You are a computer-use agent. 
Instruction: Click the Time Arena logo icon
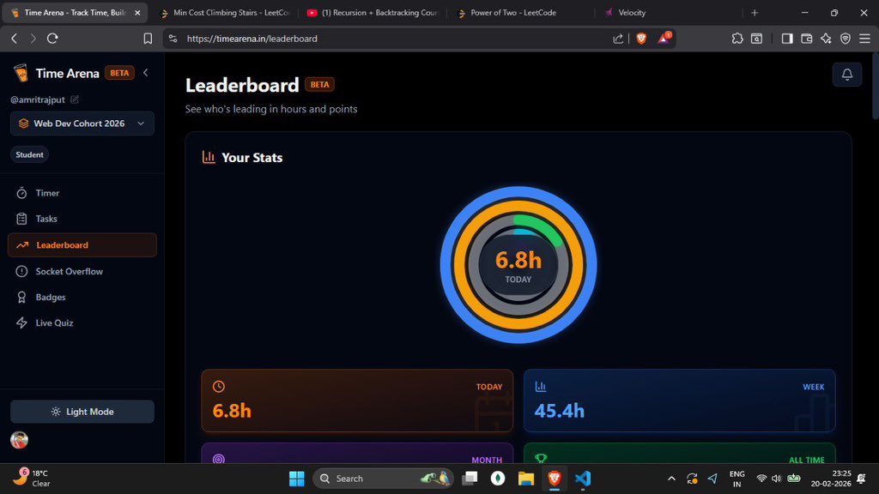[21, 73]
